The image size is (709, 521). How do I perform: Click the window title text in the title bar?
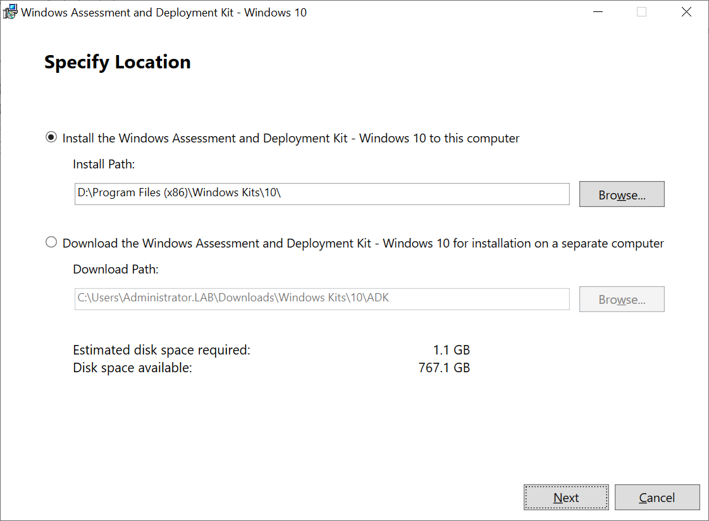[x=164, y=13]
